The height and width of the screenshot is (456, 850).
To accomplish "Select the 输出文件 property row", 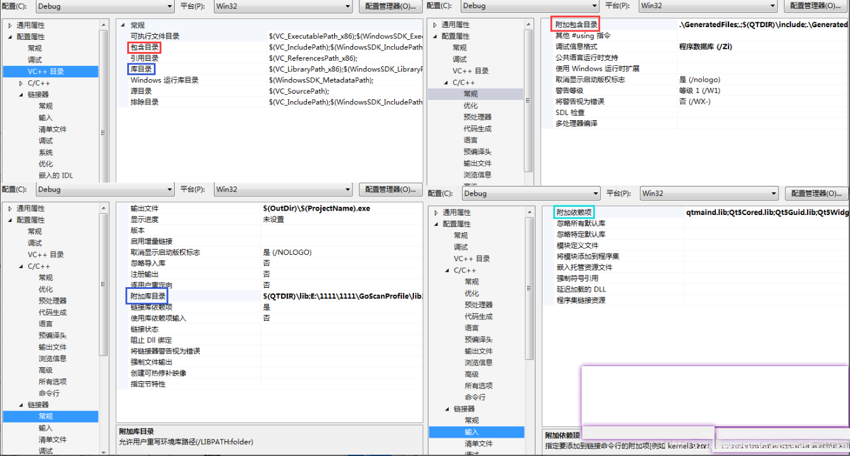I will [x=270, y=208].
